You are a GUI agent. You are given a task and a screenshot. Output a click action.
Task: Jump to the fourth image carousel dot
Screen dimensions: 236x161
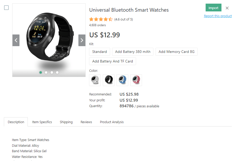pyautogui.click(x=57, y=72)
